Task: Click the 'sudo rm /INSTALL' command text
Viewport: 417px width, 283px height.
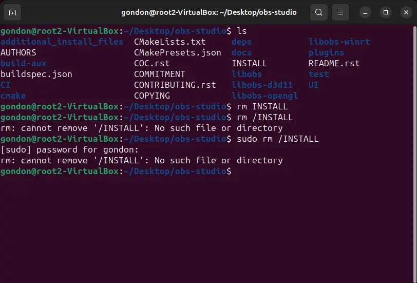Action: [x=278, y=139]
